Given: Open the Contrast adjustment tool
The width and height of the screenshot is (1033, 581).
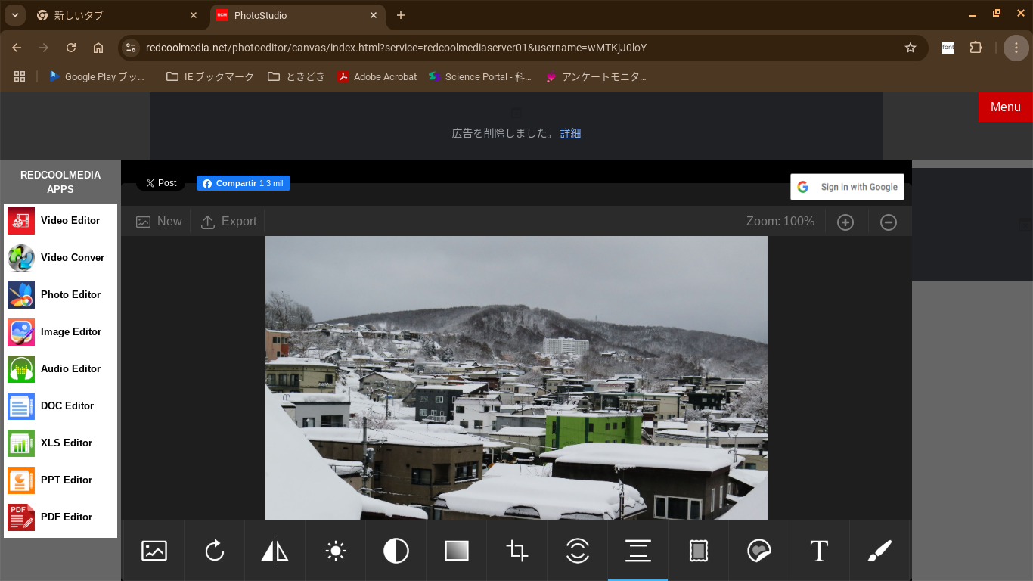Looking at the screenshot, I should 396,551.
